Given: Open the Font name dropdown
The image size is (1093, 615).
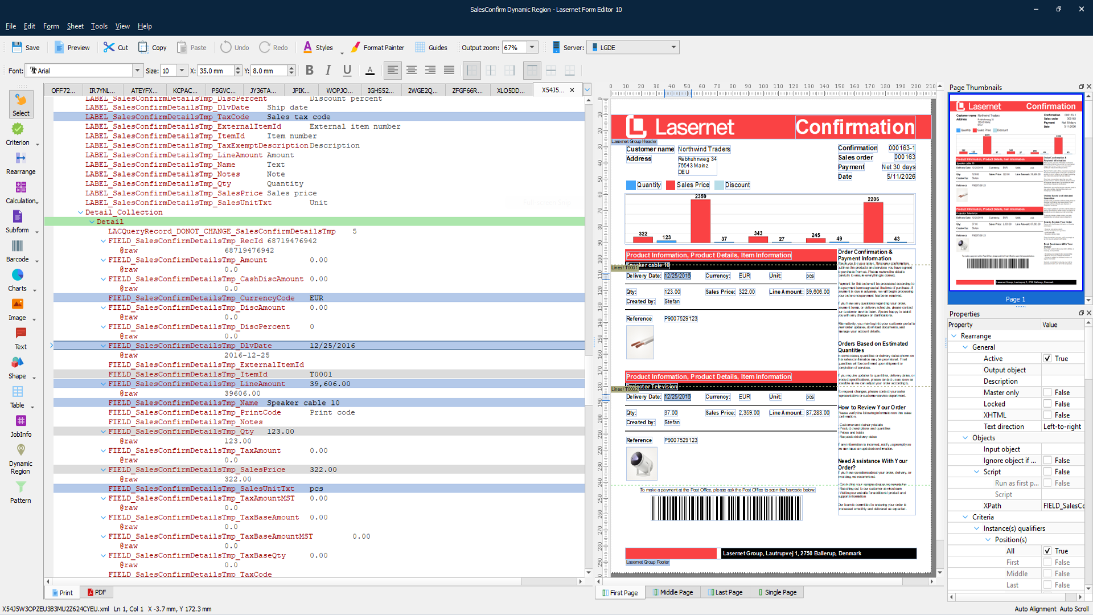Looking at the screenshot, I should pos(137,71).
